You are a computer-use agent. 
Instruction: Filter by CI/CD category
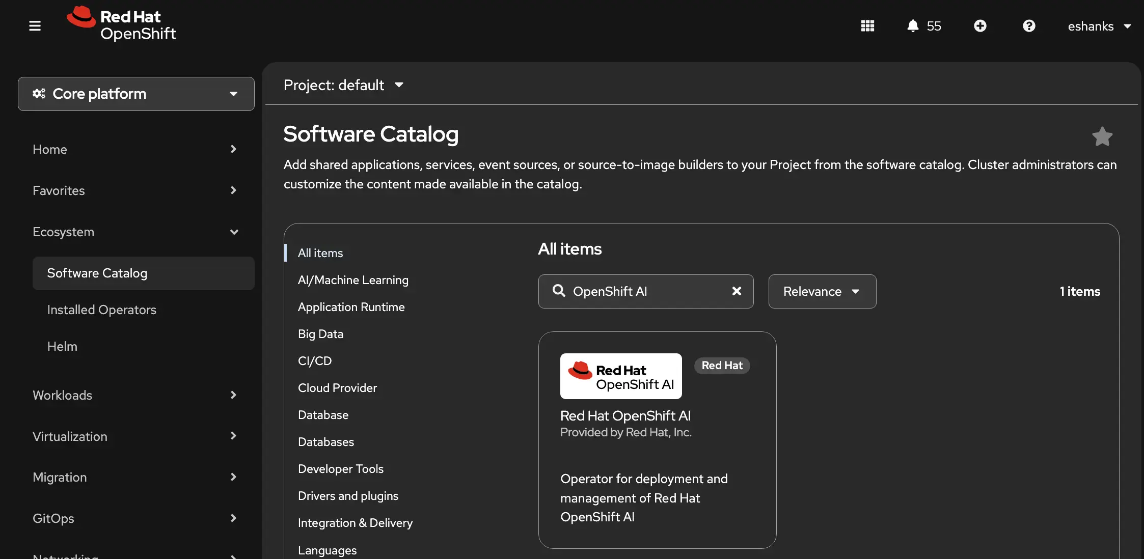coord(315,361)
